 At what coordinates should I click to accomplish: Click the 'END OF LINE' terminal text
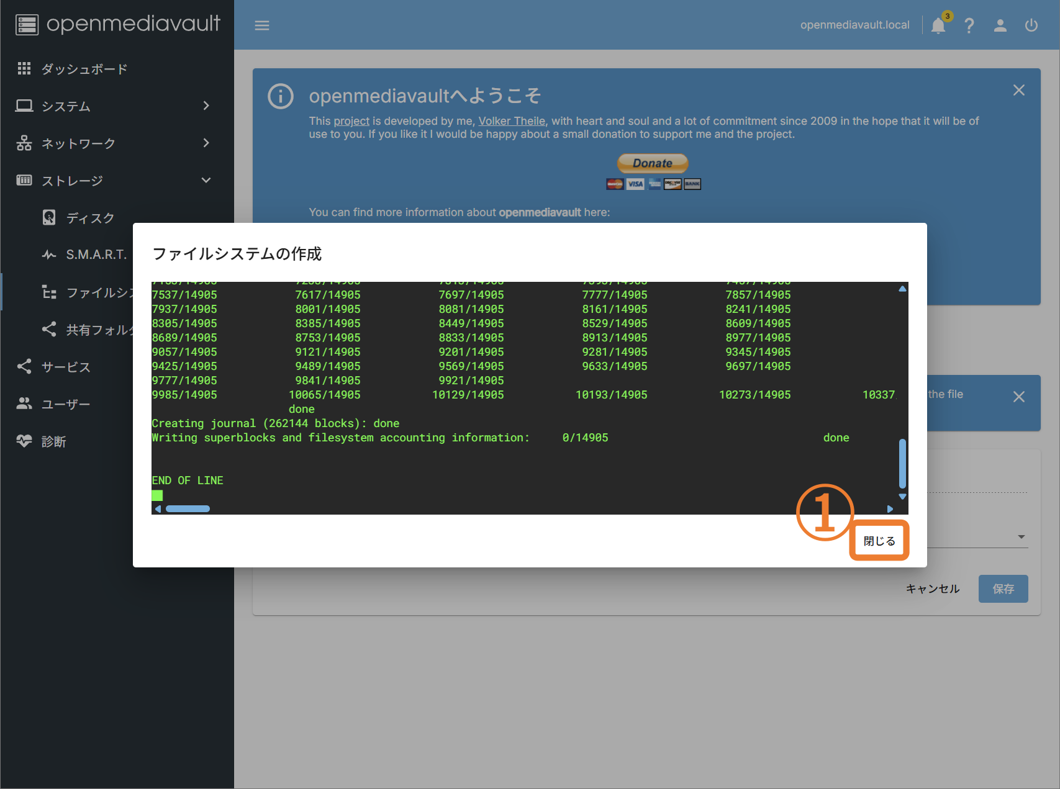(x=188, y=480)
